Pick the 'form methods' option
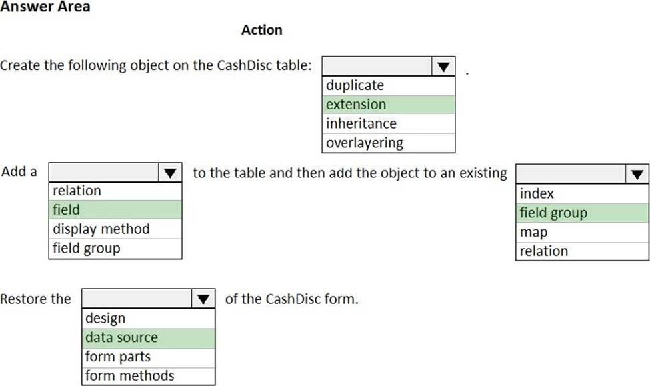 (148, 376)
